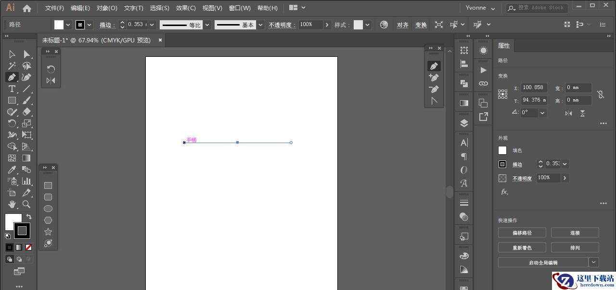
Task: Set paint mode to Gradient
Action: 19,247
